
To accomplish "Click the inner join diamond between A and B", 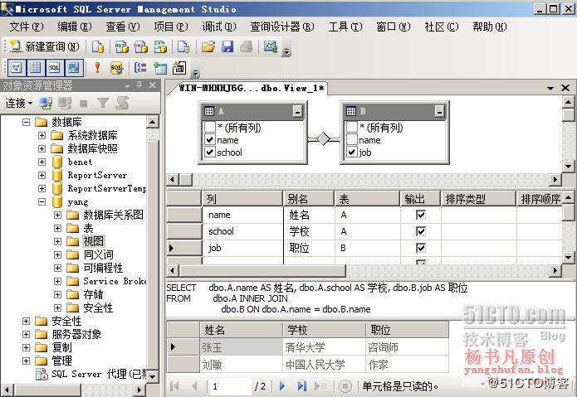I will tap(323, 138).
